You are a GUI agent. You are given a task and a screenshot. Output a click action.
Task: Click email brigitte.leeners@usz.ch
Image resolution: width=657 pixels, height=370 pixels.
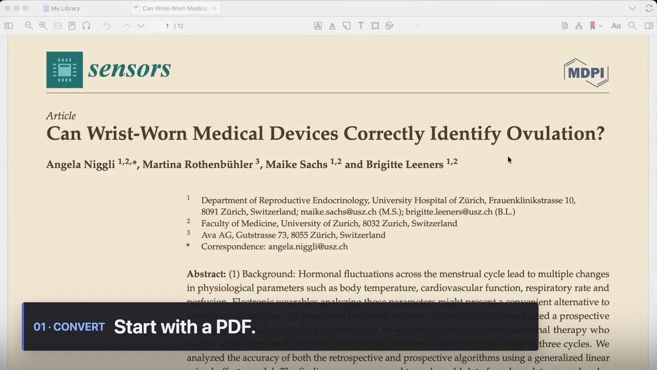click(449, 212)
